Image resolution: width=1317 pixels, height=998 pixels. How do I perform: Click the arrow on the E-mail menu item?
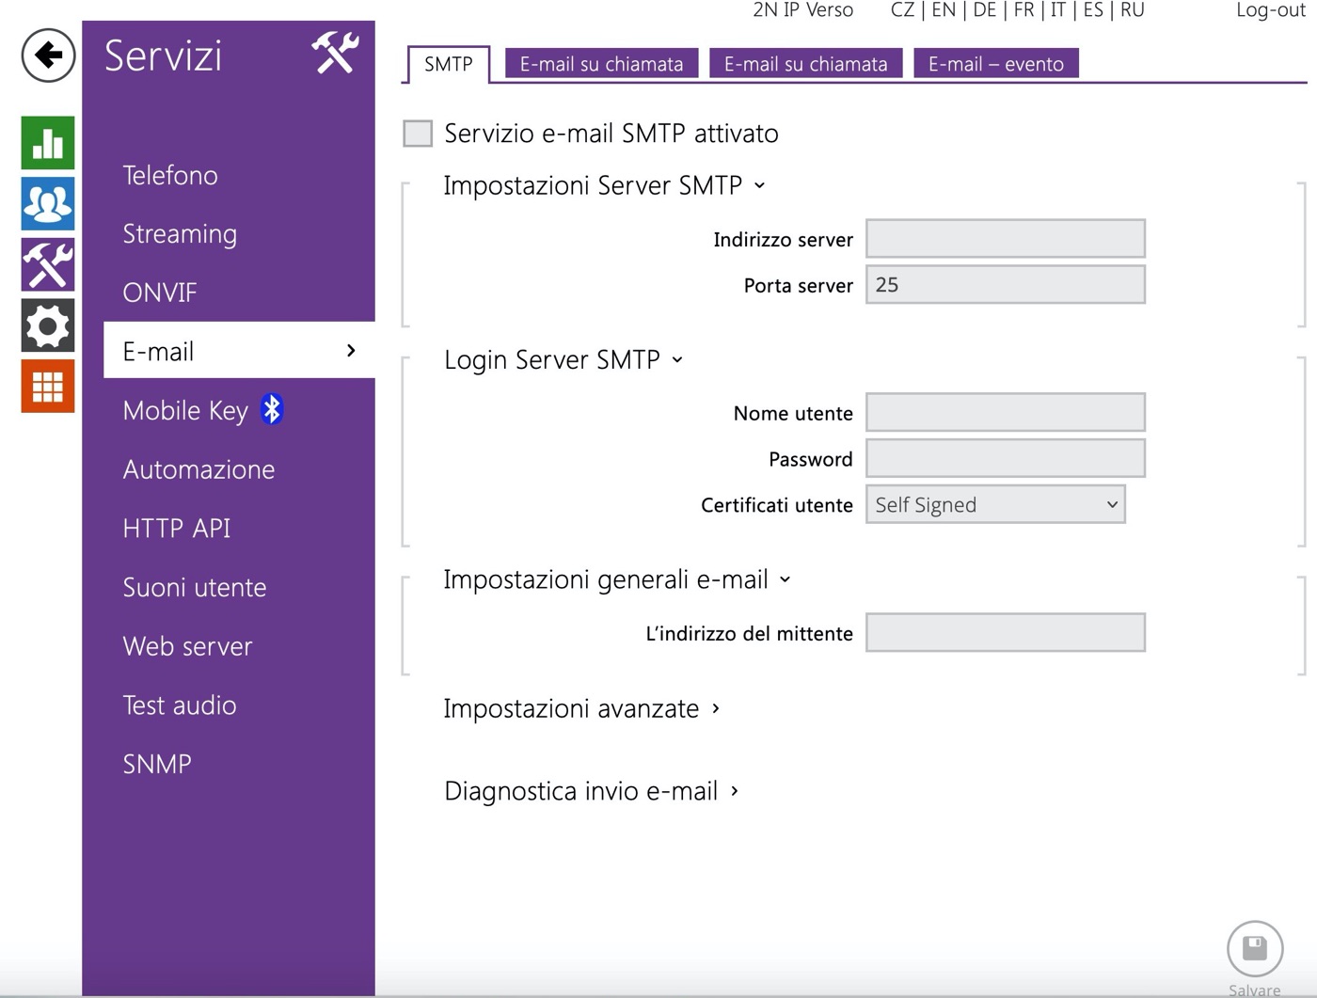point(351,351)
